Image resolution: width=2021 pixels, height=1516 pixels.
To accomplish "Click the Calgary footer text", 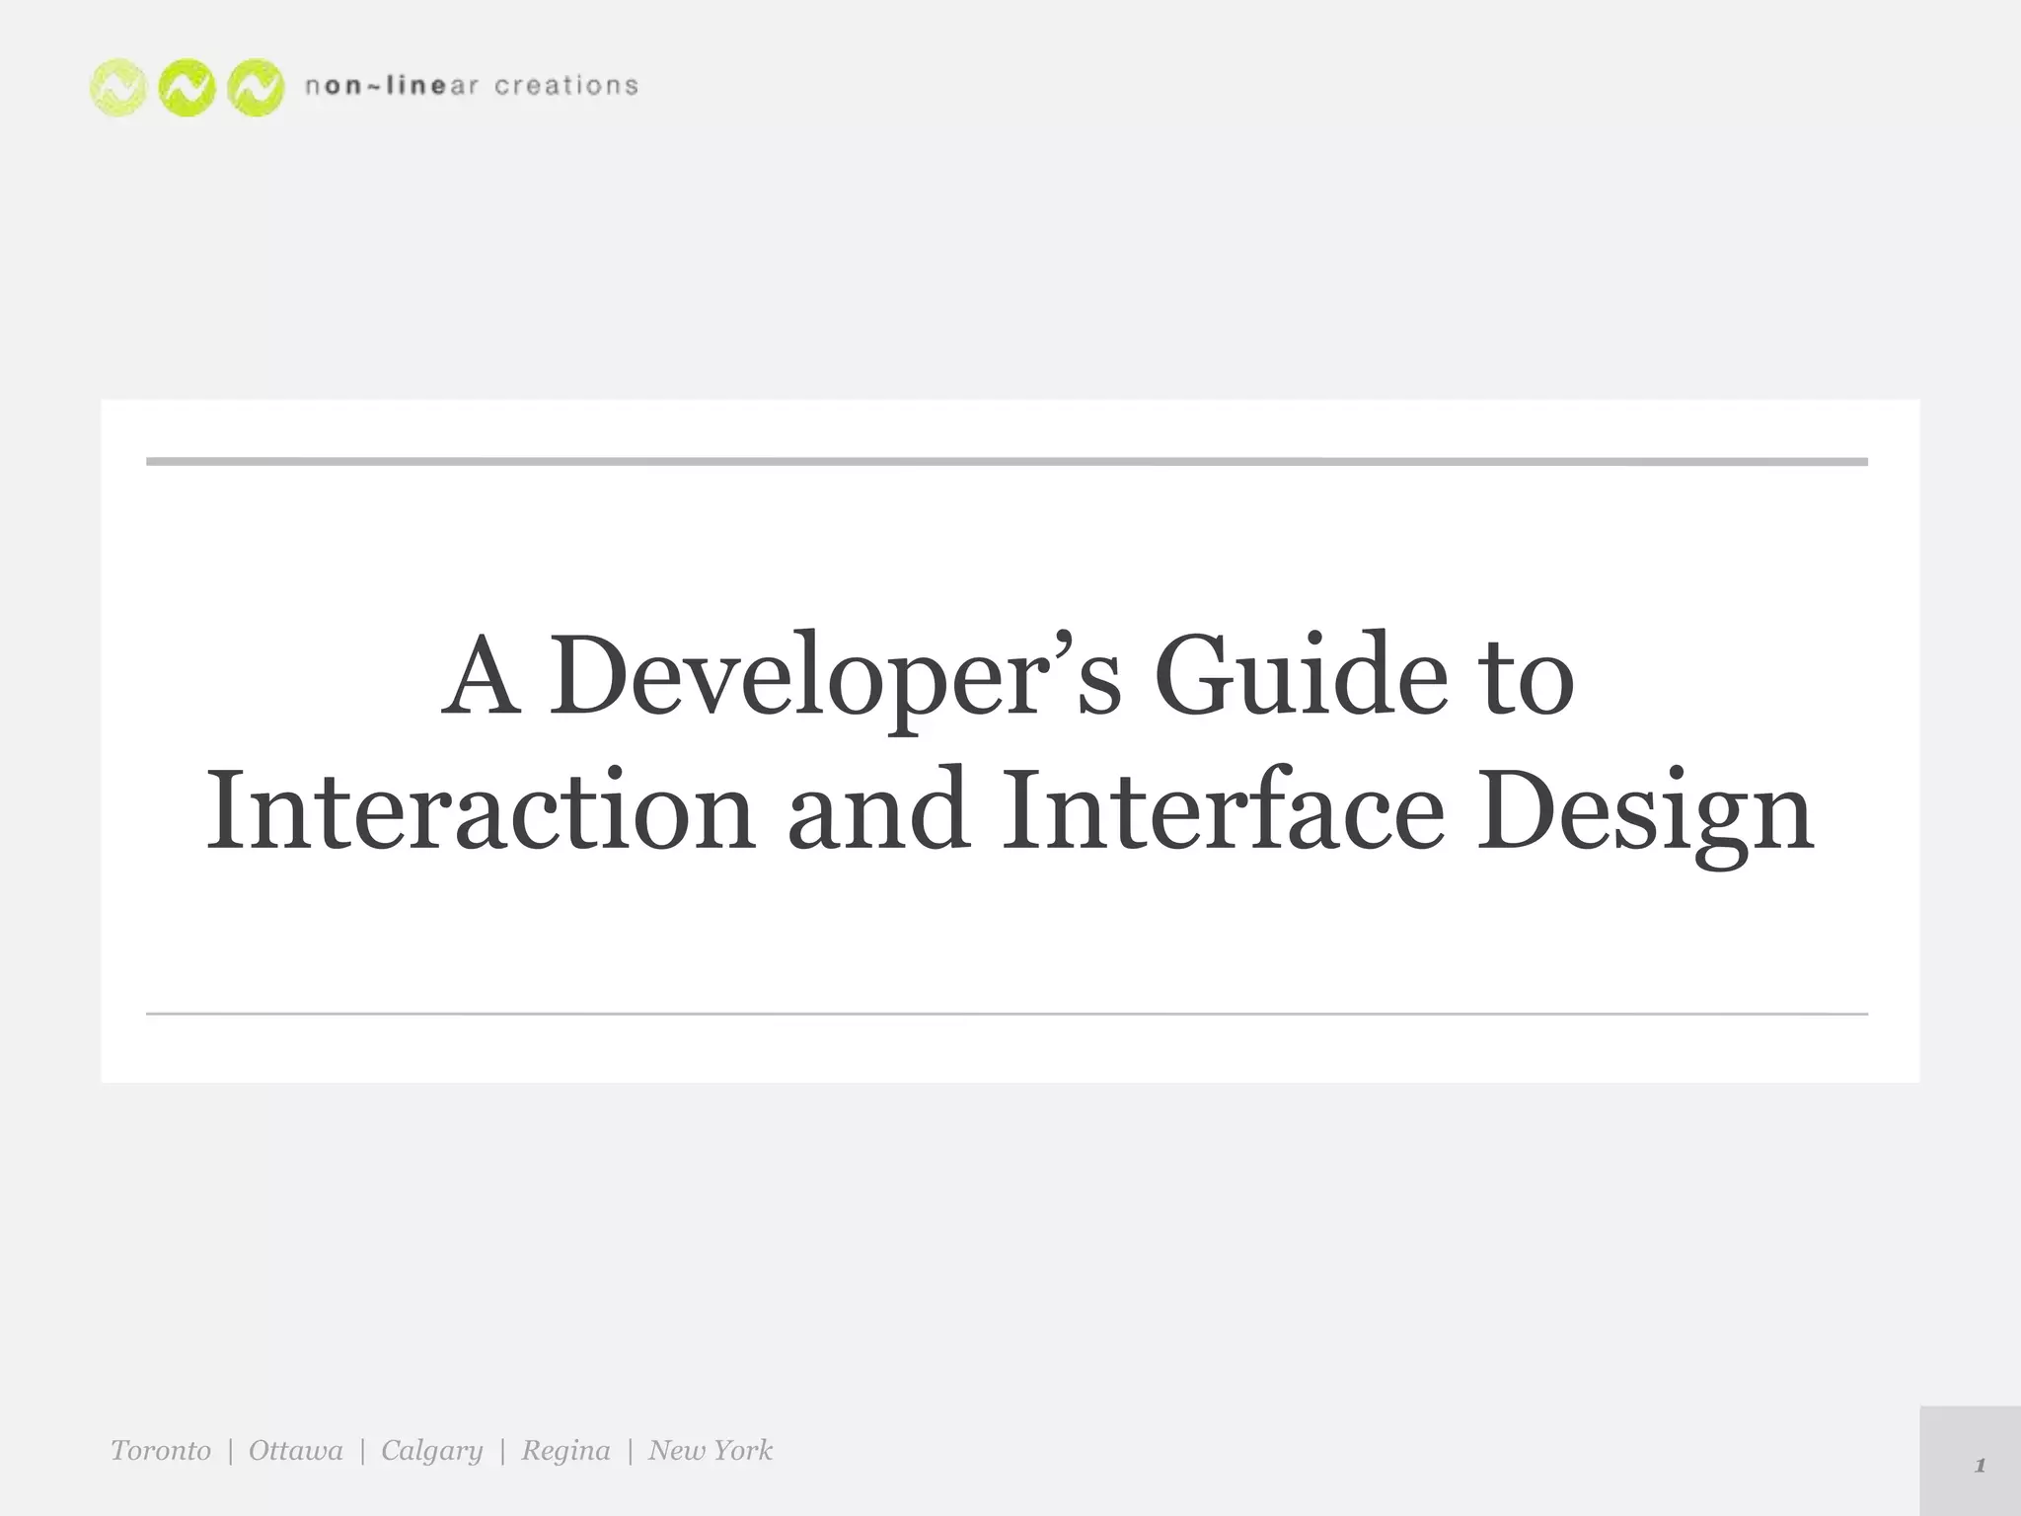I will point(432,1450).
